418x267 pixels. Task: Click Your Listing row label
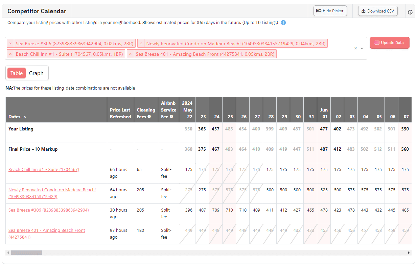click(x=21, y=129)
